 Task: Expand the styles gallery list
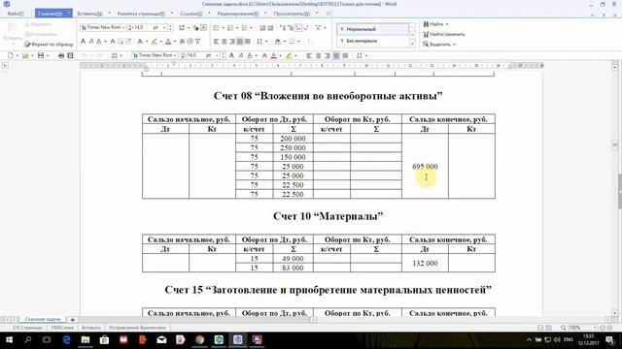pos(412,43)
